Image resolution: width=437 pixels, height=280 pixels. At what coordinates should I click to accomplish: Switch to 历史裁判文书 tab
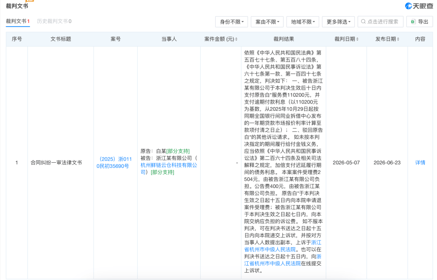click(54, 21)
